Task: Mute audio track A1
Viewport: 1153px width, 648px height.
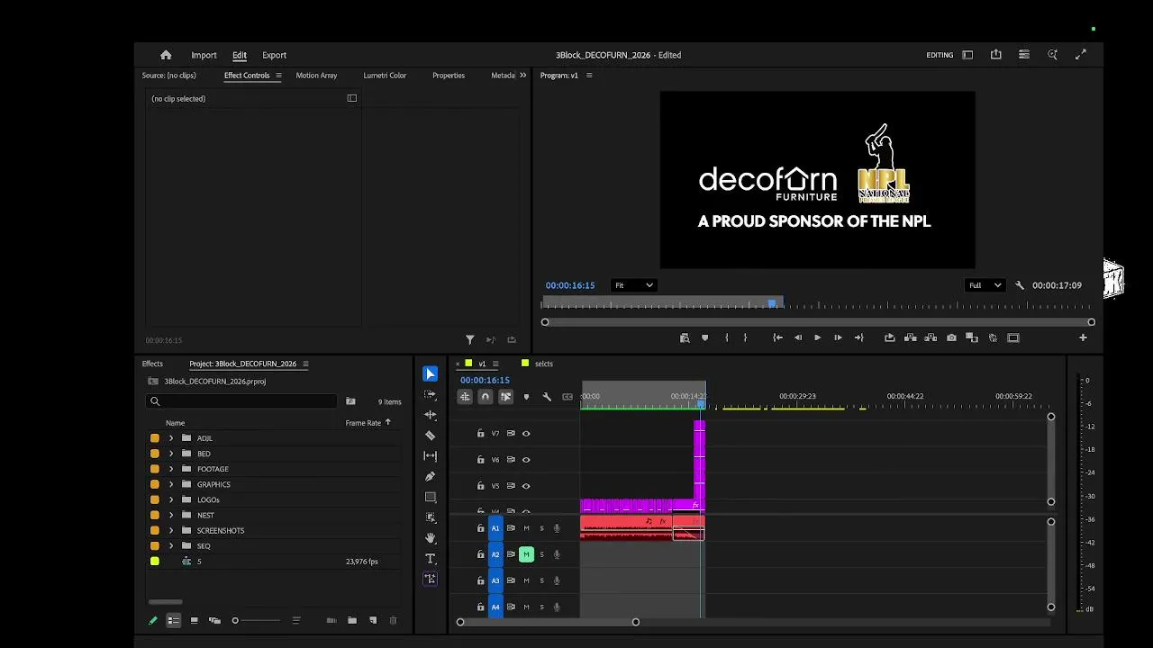Action: tap(526, 528)
